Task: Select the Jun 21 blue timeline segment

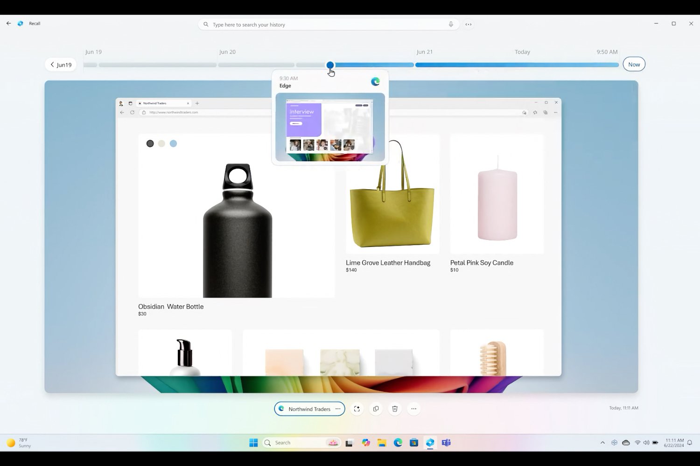Action: pos(517,65)
